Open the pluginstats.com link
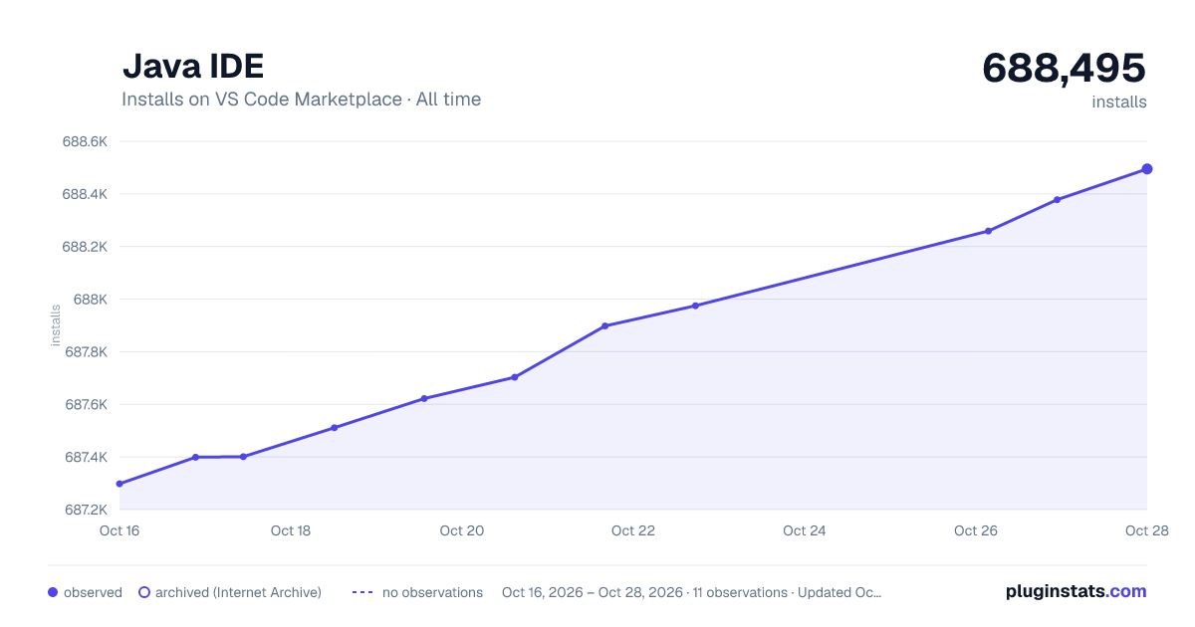The width and height of the screenshot is (1195, 627). tap(1075, 591)
